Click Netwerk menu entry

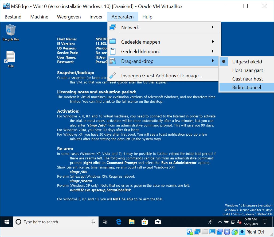(x=163, y=28)
